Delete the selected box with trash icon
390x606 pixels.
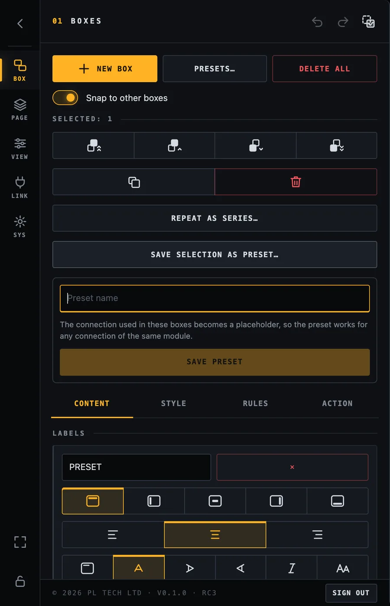click(296, 182)
